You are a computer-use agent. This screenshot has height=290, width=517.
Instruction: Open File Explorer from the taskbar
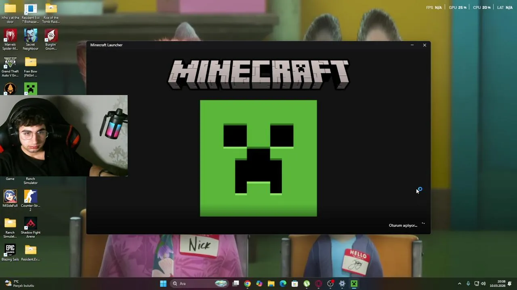pyautogui.click(x=271, y=284)
